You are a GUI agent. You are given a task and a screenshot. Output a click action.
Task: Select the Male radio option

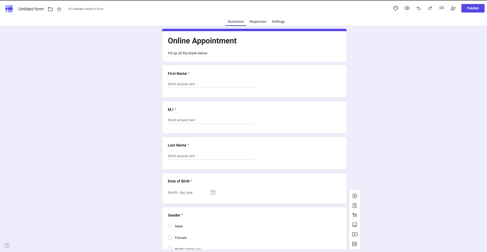coord(170,226)
